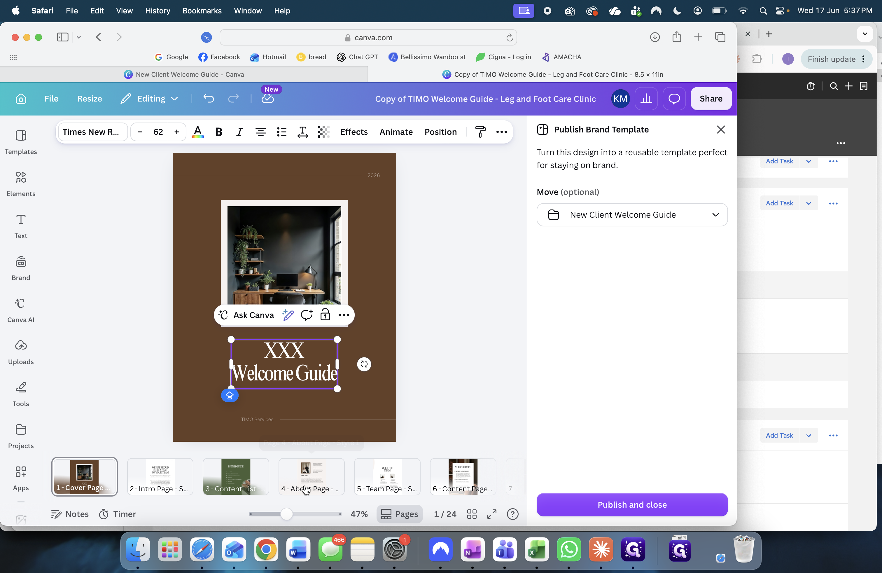
Task: Open the Apps sidebar panel
Action: 21,478
